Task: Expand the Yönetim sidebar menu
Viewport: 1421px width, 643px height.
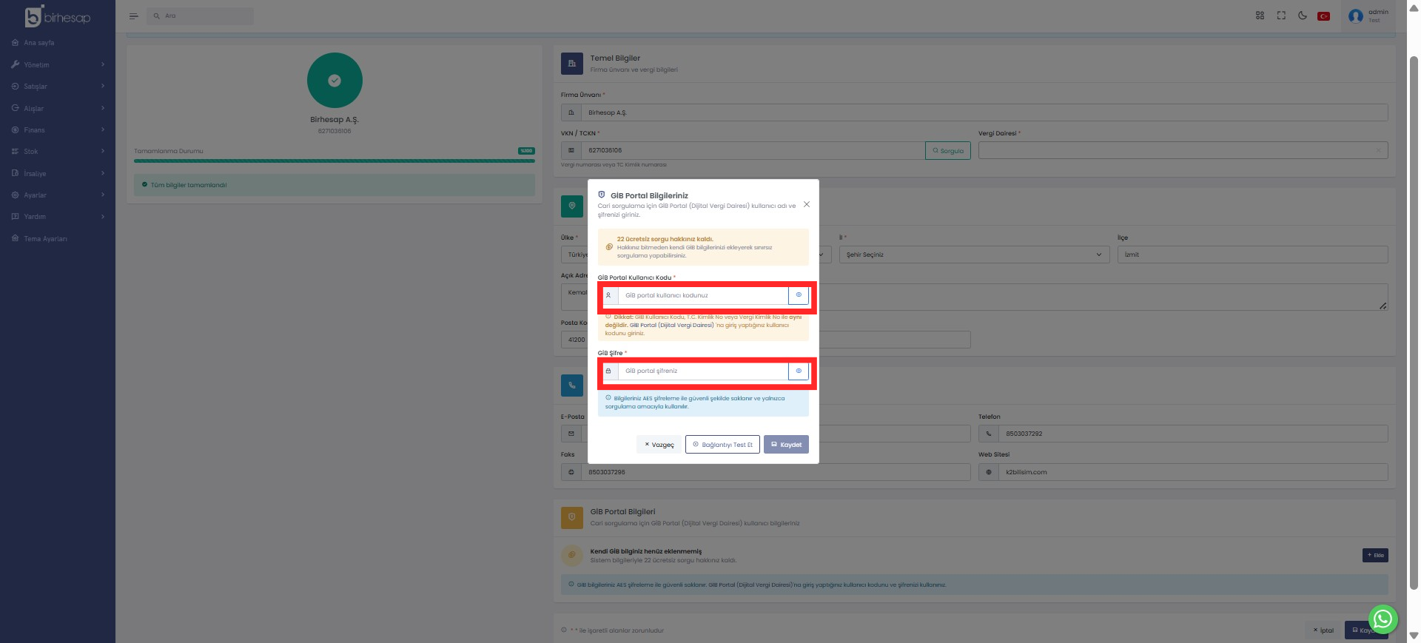Action: 58,65
